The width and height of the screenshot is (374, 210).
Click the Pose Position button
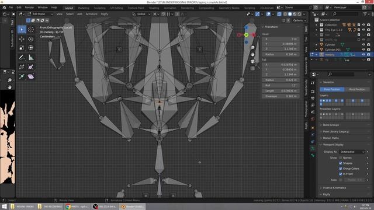click(x=332, y=89)
